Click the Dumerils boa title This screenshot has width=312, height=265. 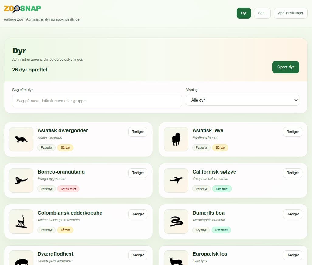click(208, 213)
